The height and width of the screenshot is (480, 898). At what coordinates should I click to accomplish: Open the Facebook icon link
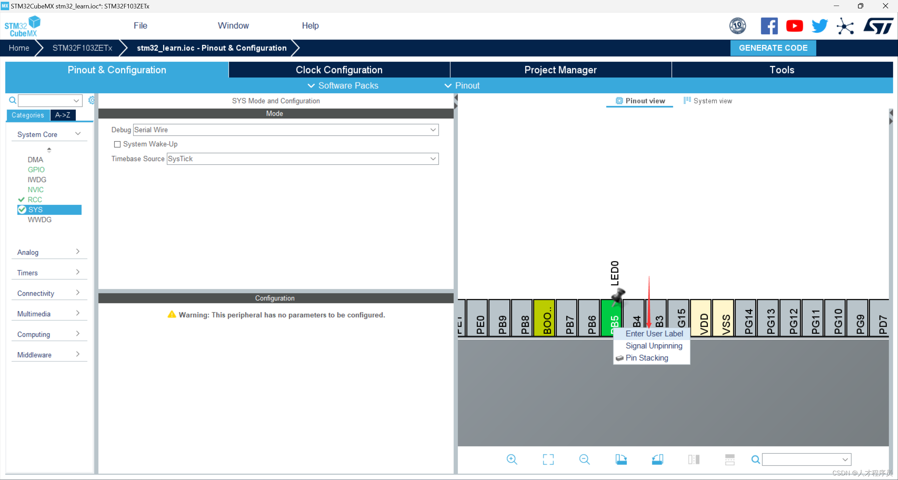point(769,26)
